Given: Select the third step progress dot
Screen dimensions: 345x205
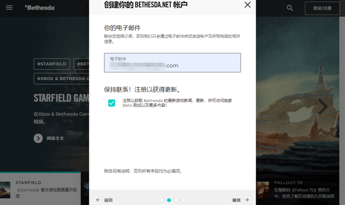Looking at the screenshot, I should [x=176, y=200].
